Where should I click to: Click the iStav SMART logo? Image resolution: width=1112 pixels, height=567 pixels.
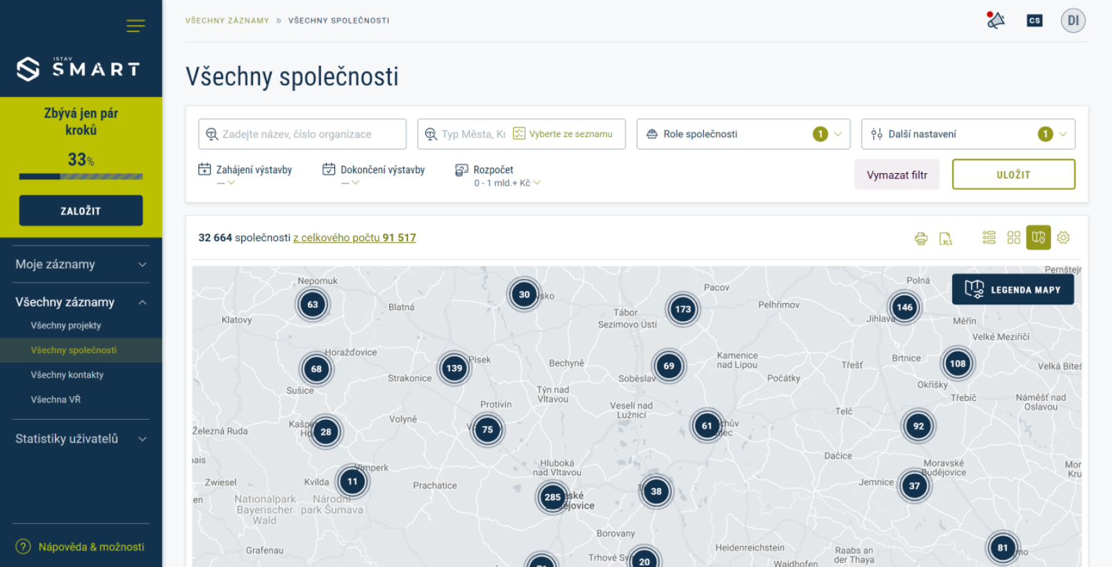click(x=79, y=69)
